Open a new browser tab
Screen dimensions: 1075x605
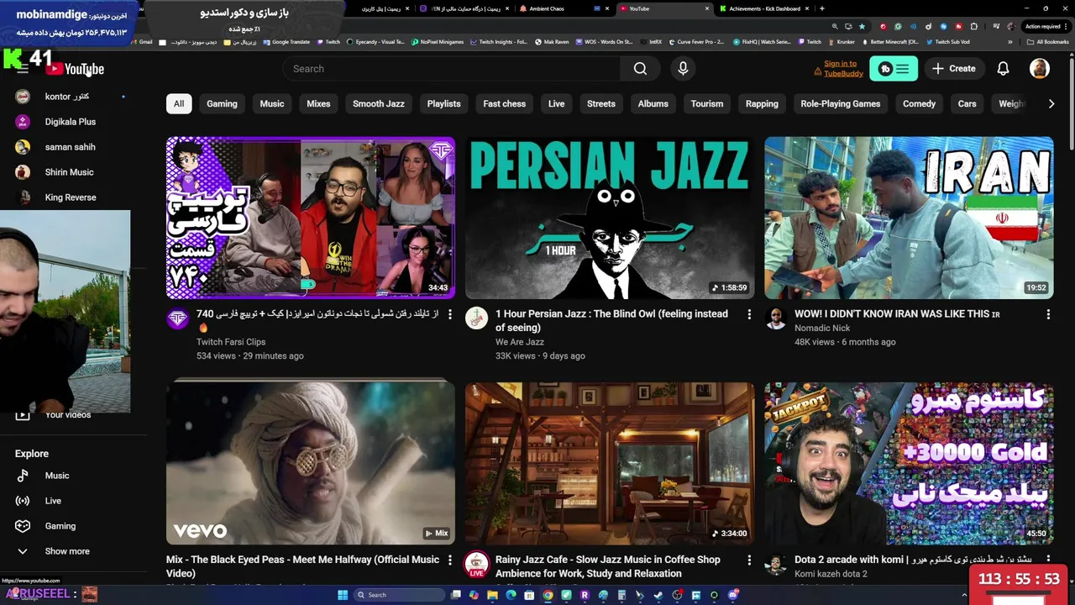click(822, 8)
